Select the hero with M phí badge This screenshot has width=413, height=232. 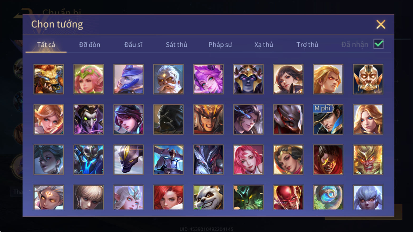pyautogui.click(x=328, y=119)
